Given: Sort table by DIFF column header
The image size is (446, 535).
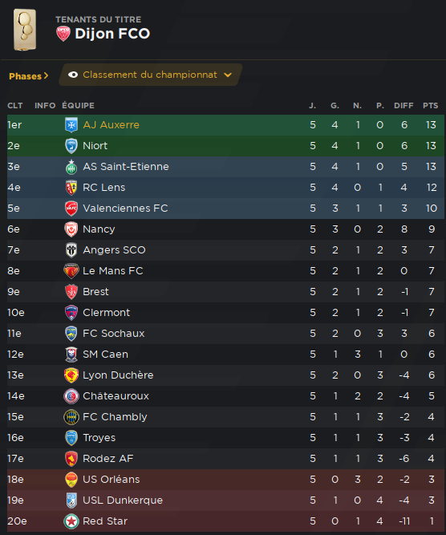Looking at the screenshot, I should tap(403, 106).
